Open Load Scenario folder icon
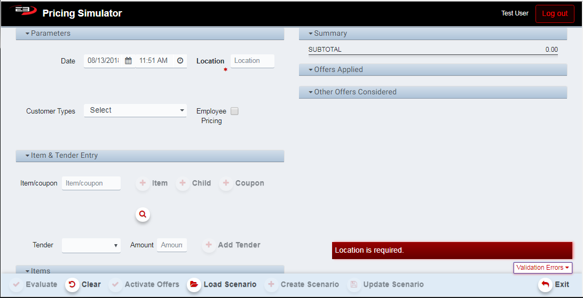The width and height of the screenshot is (583, 298). click(x=194, y=284)
